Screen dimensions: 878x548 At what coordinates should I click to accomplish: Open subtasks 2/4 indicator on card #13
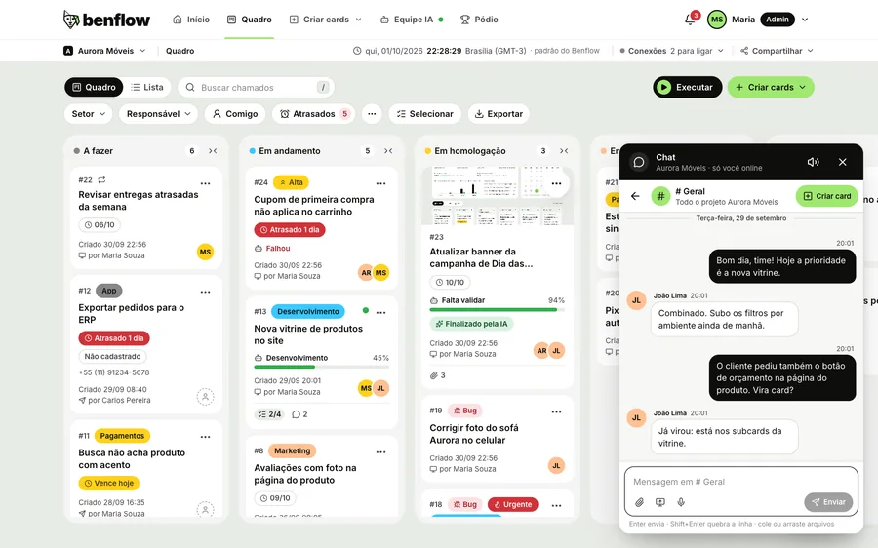coord(269,414)
